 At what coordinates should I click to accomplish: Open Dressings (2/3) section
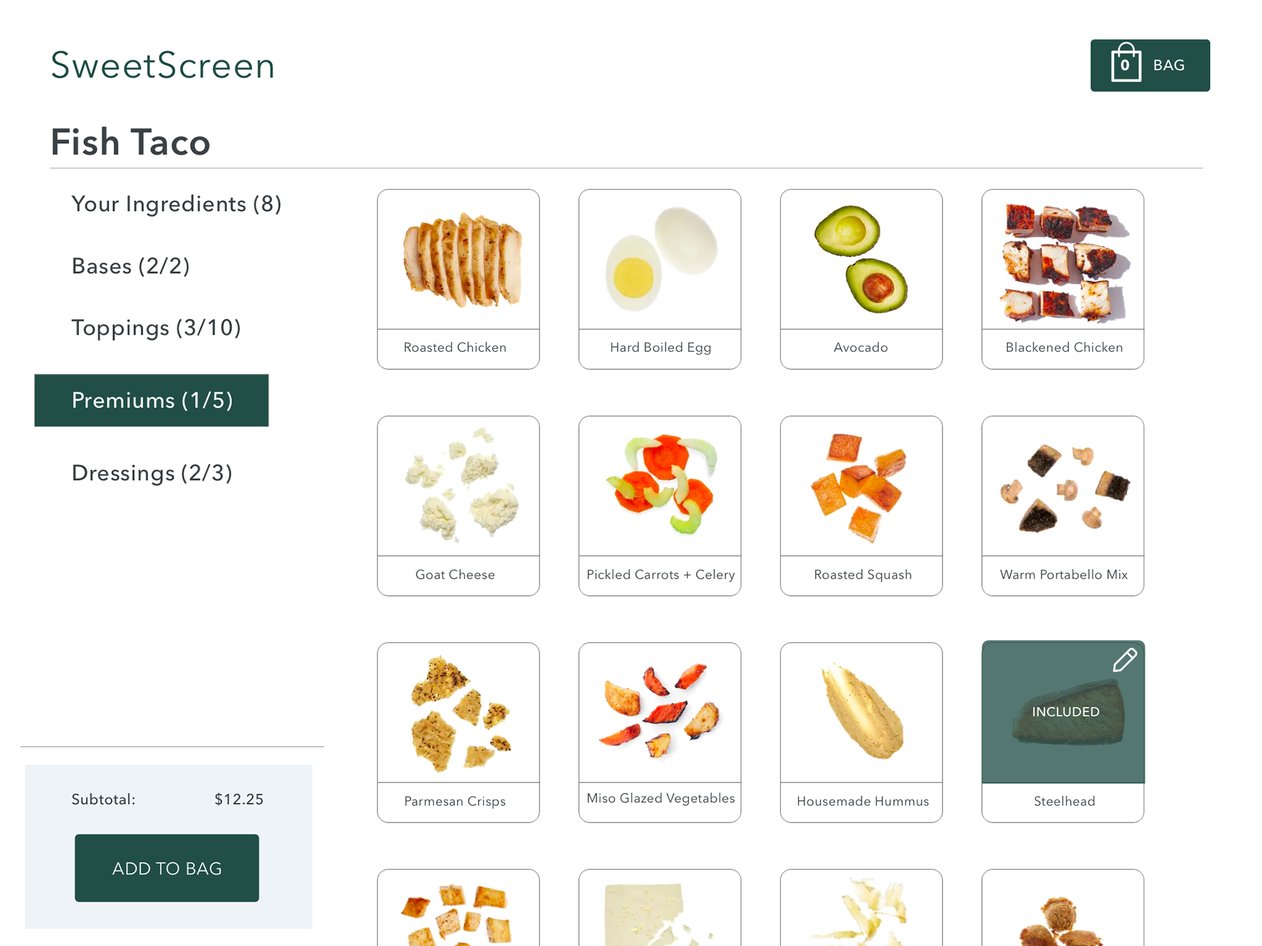[x=152, y=473]
